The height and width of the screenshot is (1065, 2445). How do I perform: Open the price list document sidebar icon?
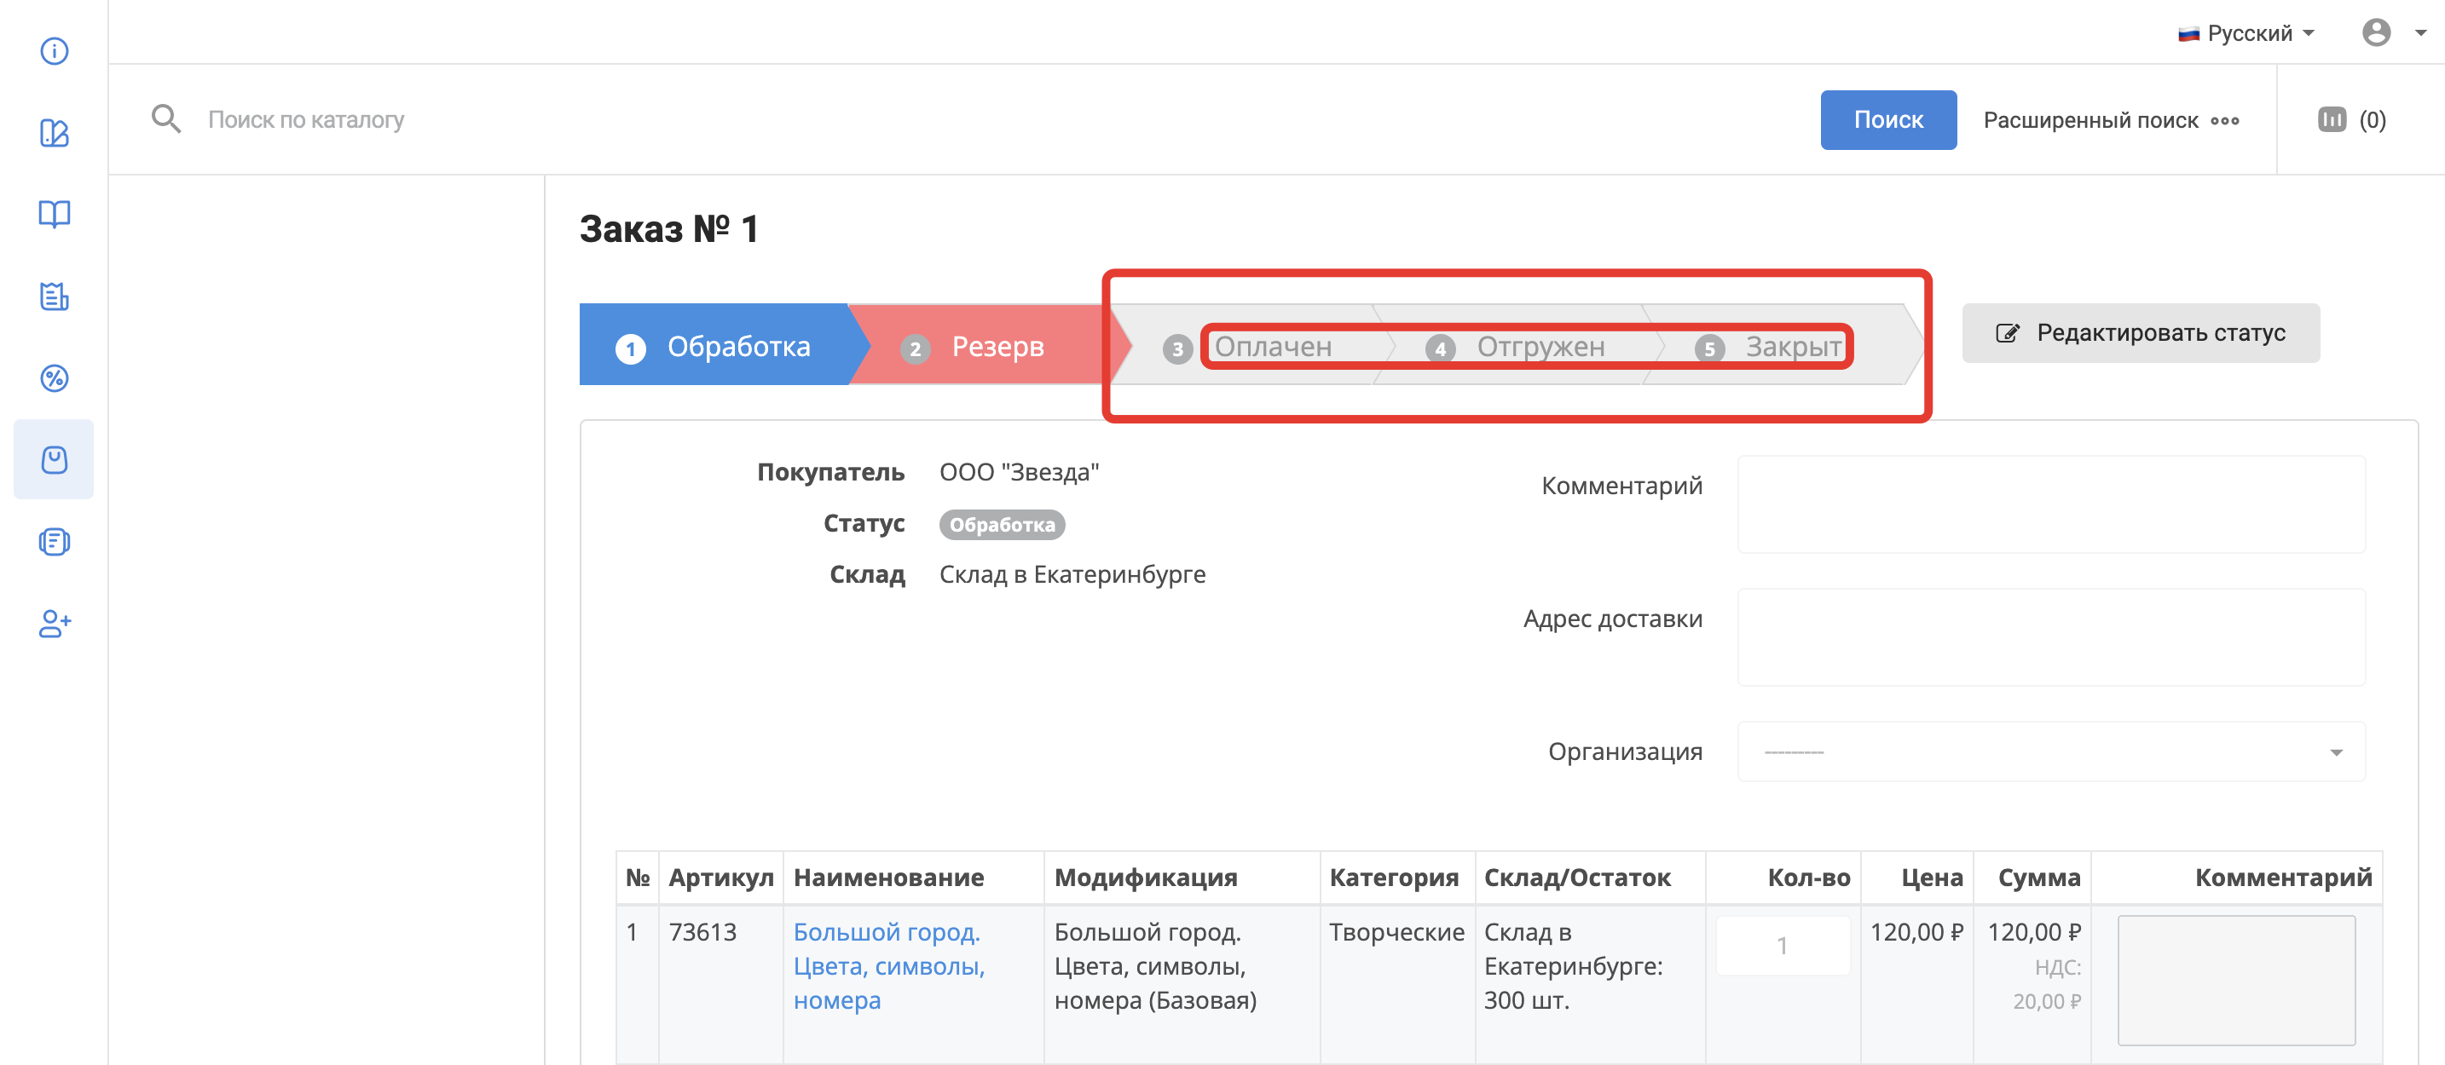54,296
